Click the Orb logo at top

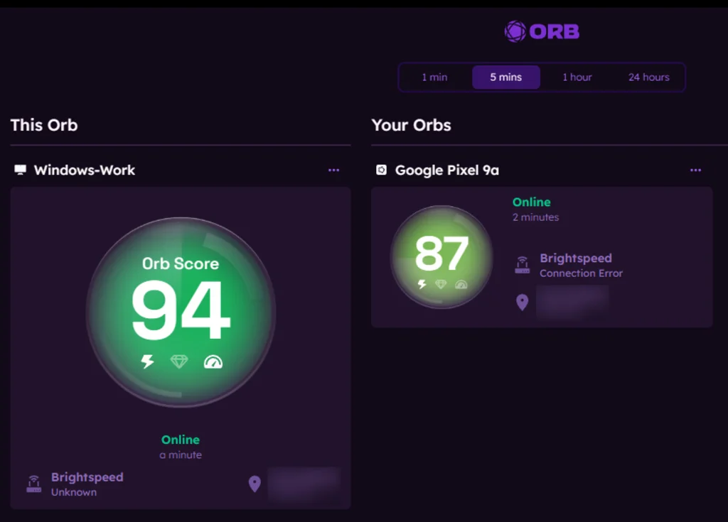tap(542, 31)
